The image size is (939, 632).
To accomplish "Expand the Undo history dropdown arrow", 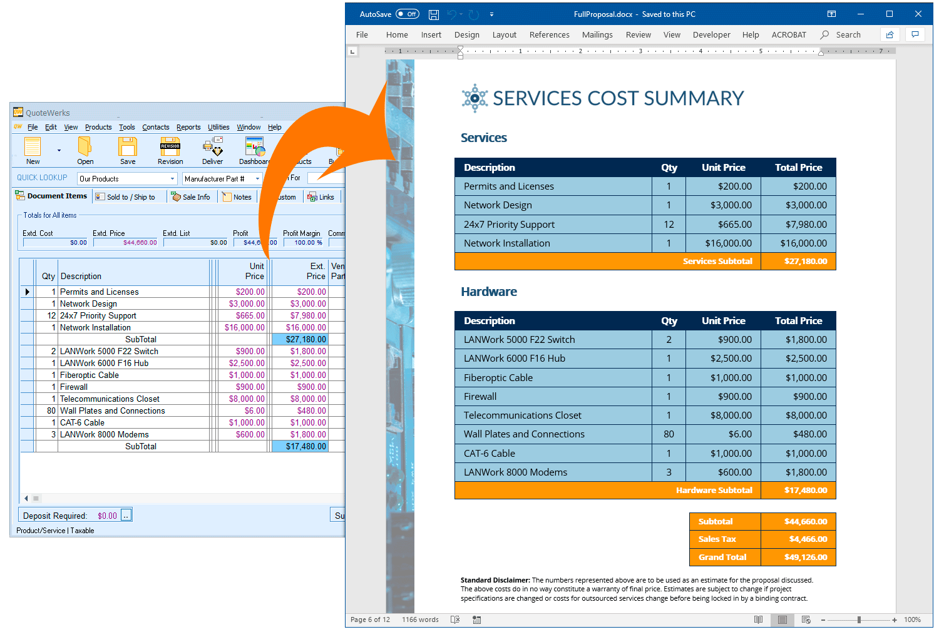I will [461, 14].
